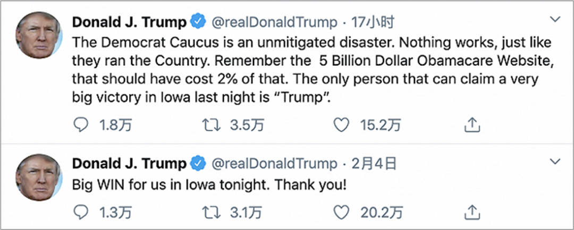Open the tweet text about Obamacare Website

click(x=311, y=71)
